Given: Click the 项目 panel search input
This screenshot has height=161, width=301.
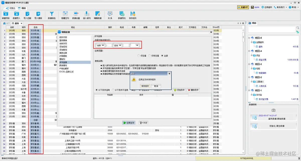Looking at the screenshot, I should pos(272,29).
